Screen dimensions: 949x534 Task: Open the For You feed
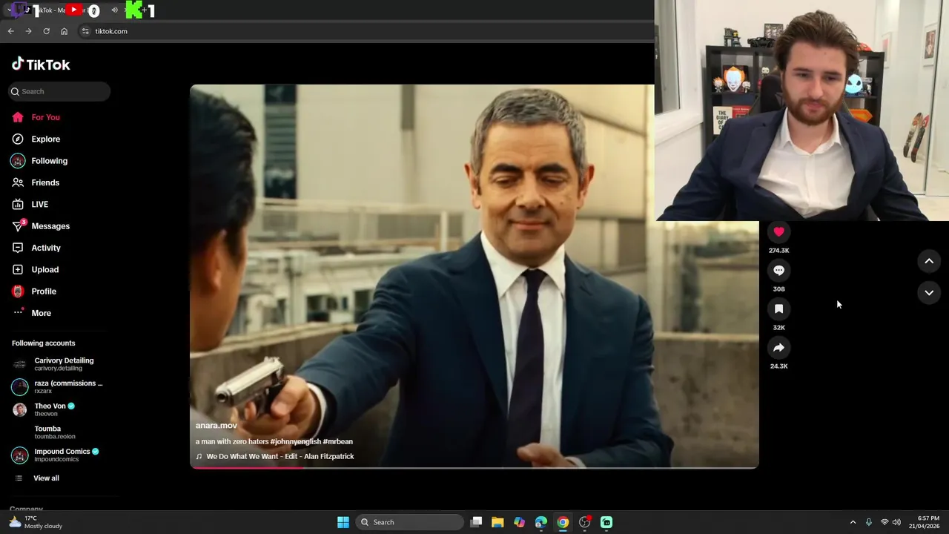tap(36, 117)
